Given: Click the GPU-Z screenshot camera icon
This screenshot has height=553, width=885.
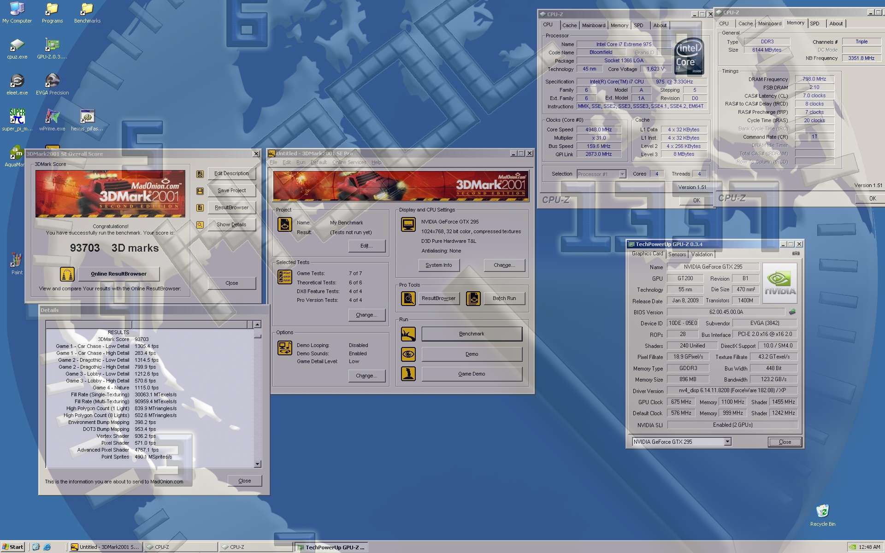Looking at the screenshot, I should (x=796, y=253).
